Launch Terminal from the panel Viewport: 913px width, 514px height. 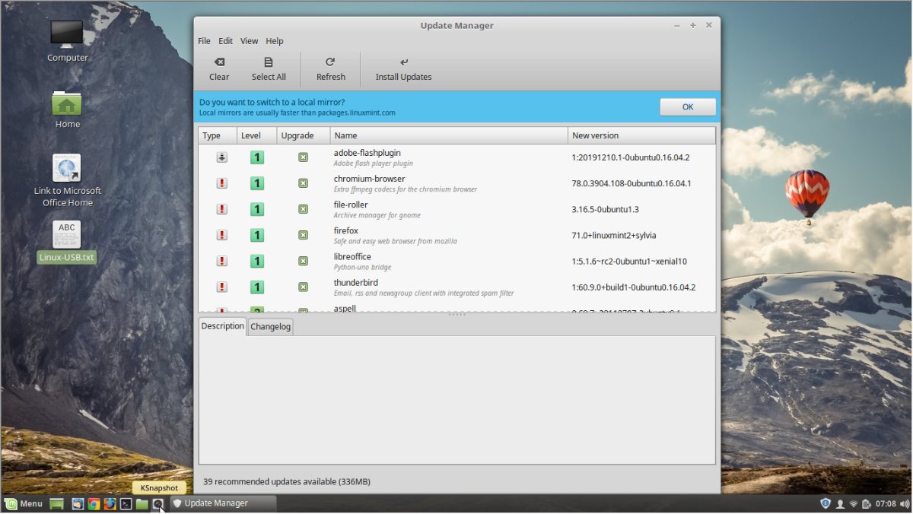[x=126, y=503]
